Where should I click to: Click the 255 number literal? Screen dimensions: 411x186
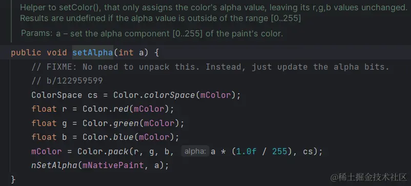279,152
